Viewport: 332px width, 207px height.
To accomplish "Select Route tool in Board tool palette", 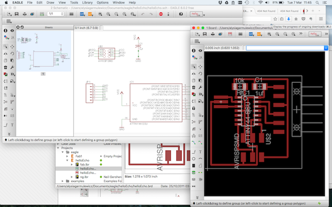I will pos(193,143).
